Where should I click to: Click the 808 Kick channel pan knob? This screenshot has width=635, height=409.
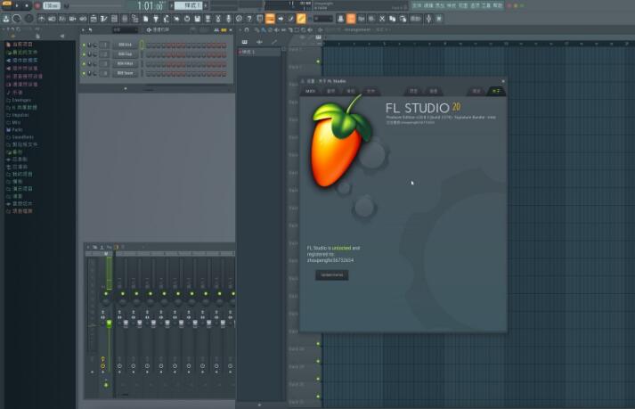pos(89,45)
